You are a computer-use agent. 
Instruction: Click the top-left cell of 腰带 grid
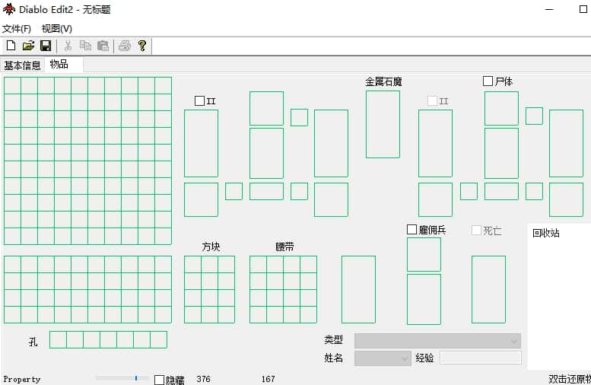tap(258, 264)
